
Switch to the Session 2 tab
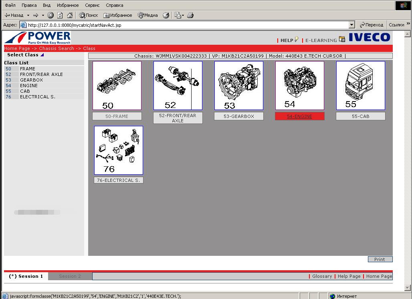[x=70, y=276]
